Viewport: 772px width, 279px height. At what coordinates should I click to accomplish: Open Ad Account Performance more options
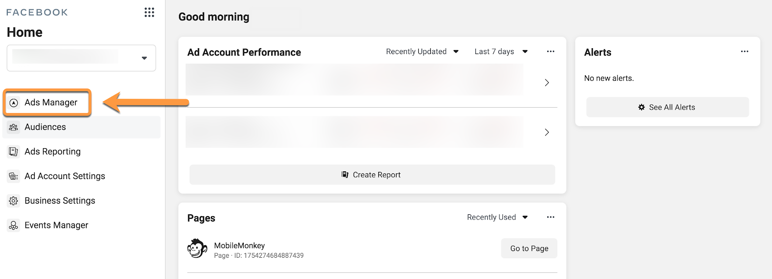point(551,52)
